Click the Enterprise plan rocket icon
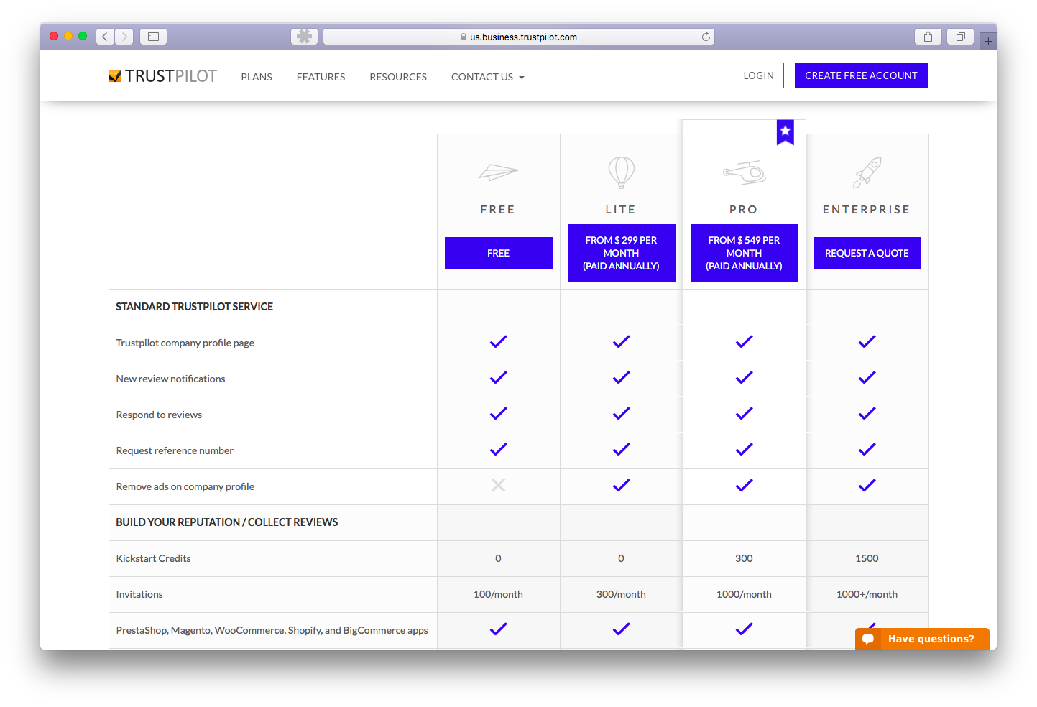The image size is (1037, 707). coord(867,172)
